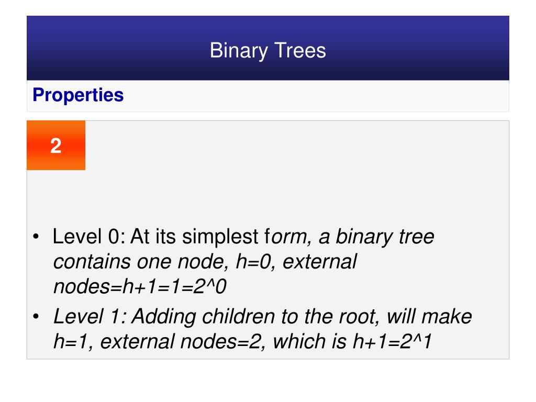Click the words "Adding children"
The image size is (536, 402).
pyautogui.click(x=204, y=316)
